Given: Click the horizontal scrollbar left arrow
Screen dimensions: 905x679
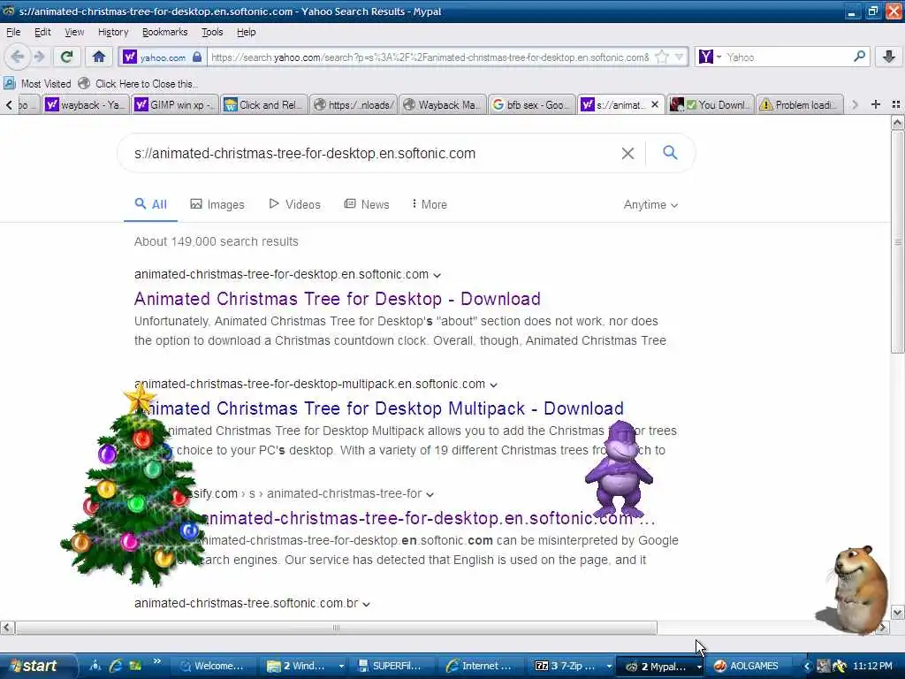Looking at the screenshot, I should [7, 627].
